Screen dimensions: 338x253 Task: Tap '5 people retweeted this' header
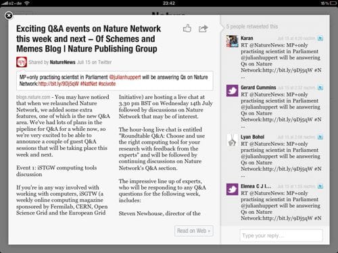(252, 26)
